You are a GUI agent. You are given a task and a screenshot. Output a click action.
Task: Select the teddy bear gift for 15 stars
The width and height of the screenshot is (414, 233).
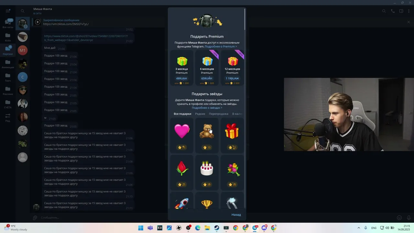click(x=207, y=135)
